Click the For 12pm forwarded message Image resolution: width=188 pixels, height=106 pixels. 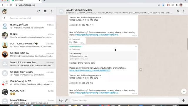coord(77,41)
